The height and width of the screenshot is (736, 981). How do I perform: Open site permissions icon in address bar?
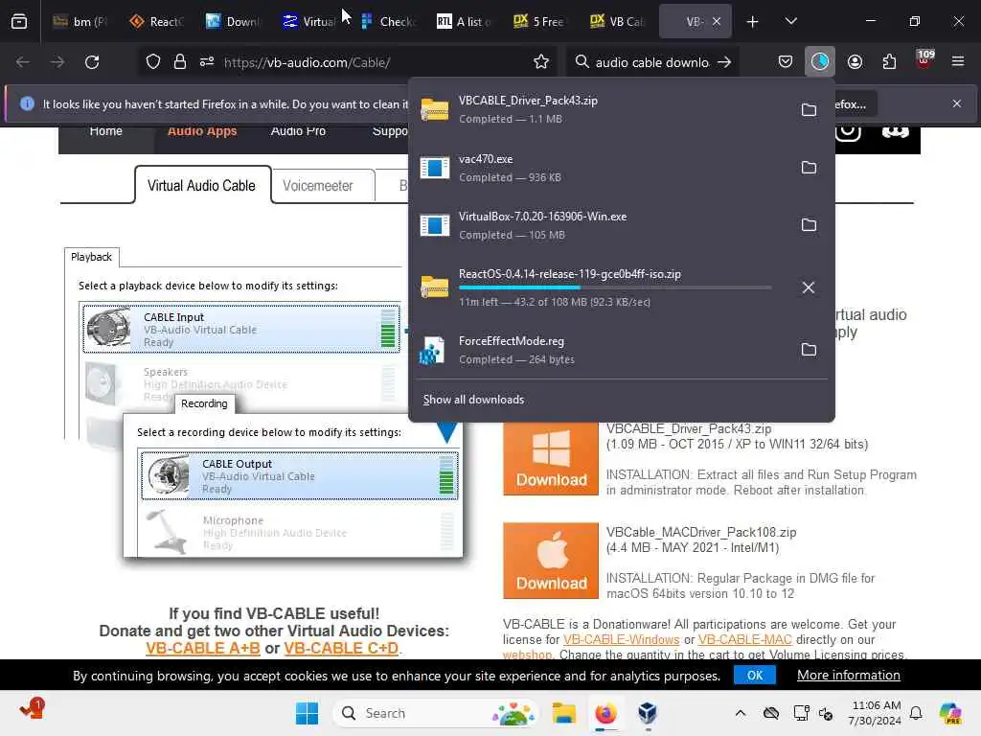coord(207,62)
